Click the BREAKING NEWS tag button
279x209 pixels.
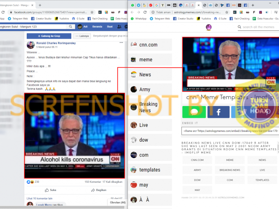pos(230,170)
